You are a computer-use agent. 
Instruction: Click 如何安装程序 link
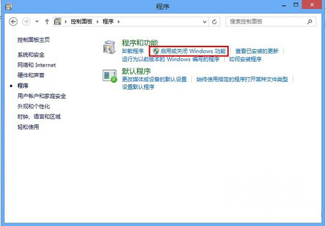click(x=245, y=59)
